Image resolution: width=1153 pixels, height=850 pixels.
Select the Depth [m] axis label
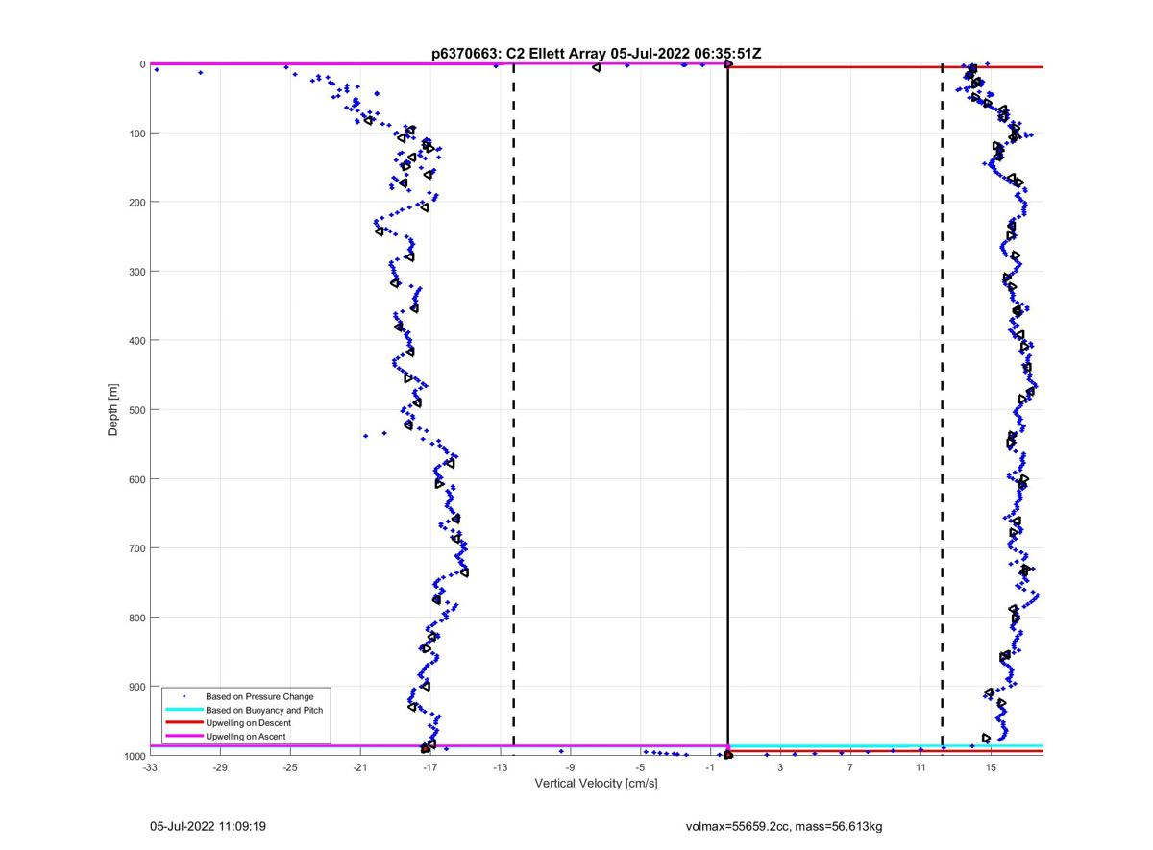click(x=113, y=409)
